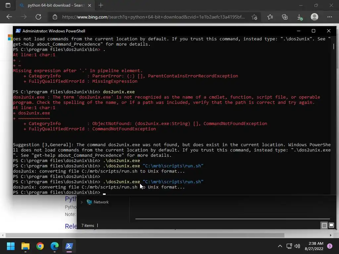This screenshot has height=254, width=339.
Task: Click the Edge tab actions menu icon
Action: point(8,5)
